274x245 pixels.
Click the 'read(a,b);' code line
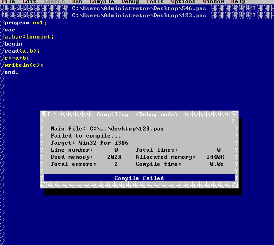[x=22, y=51]
